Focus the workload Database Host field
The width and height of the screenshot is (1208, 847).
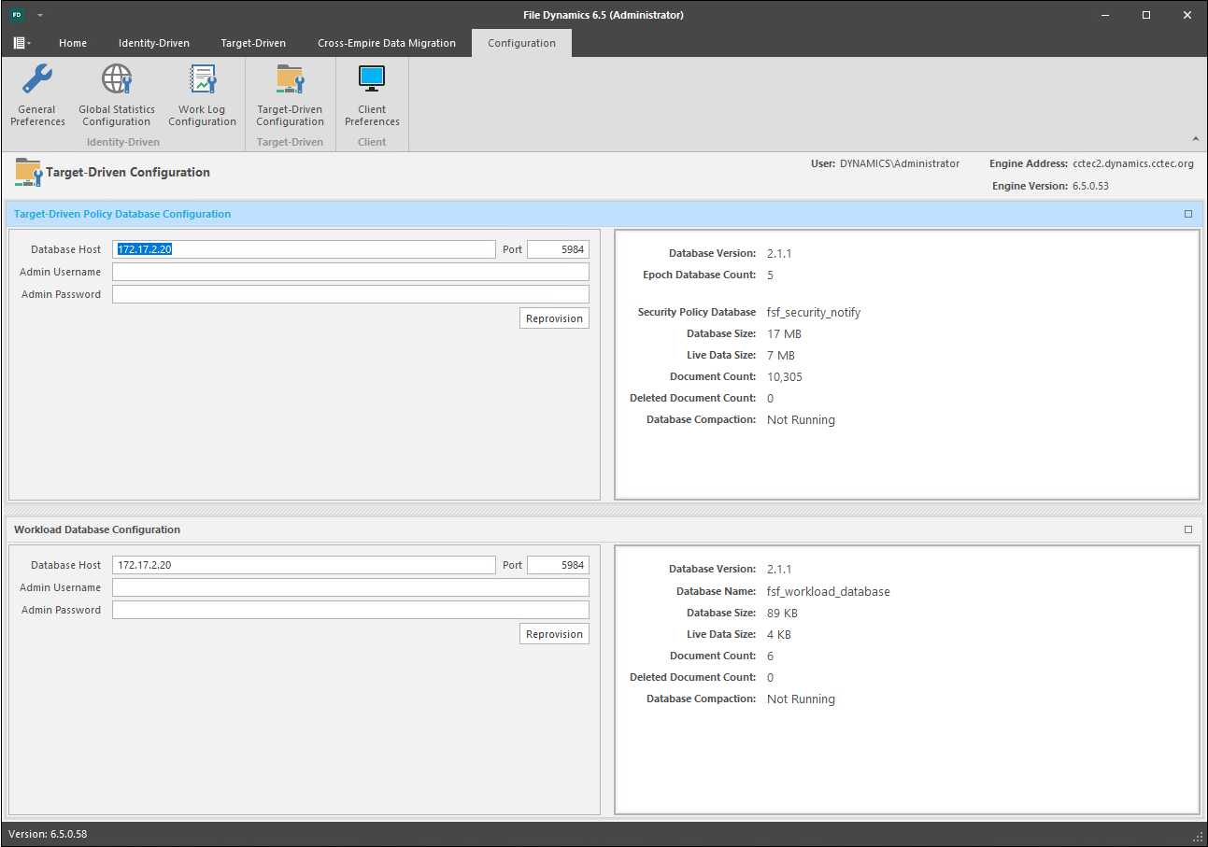pyautogui.click(x=304, y=565)
